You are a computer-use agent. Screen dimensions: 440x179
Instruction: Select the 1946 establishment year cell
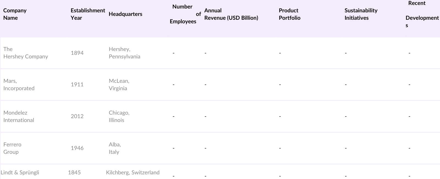(x=77, y=148)
